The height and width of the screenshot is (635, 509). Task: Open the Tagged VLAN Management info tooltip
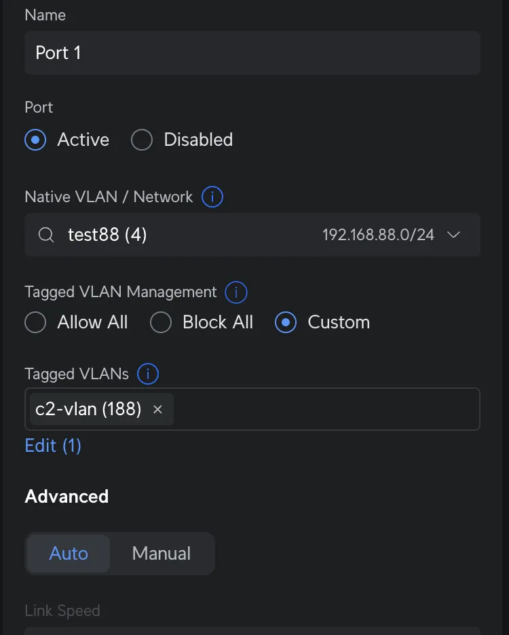236,292
